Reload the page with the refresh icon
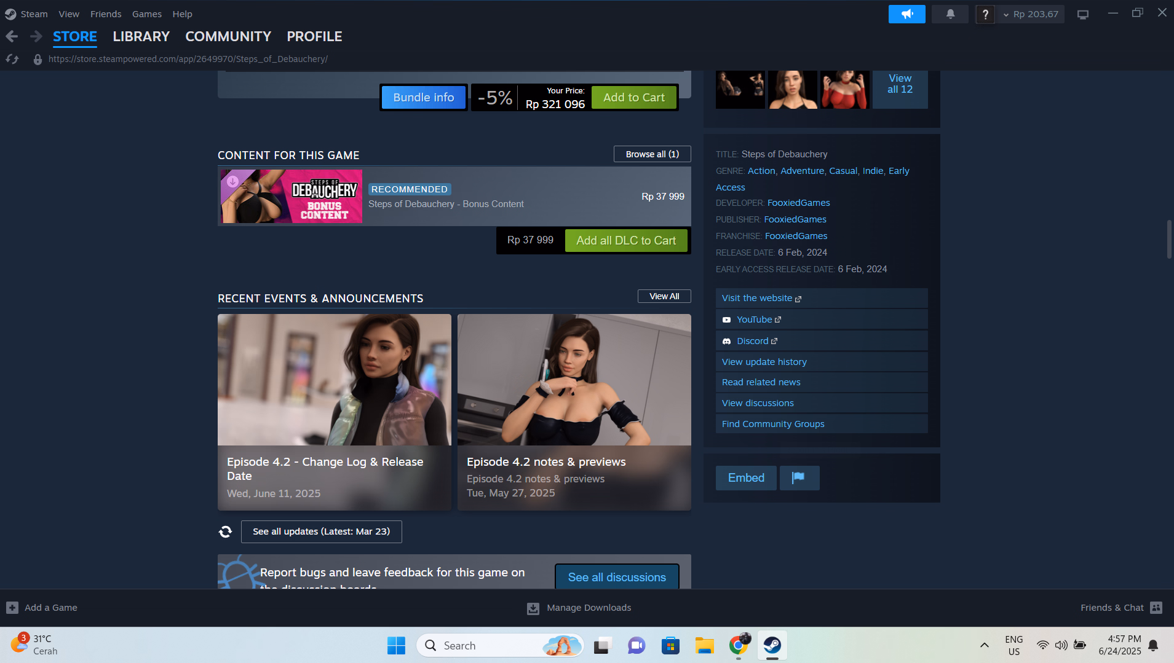 pos(12,59)
